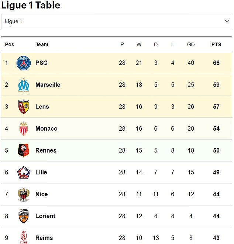The width and height of the screenshot is (234, 244).
Task: Click the Lens club crest
Action: [24, 107]
